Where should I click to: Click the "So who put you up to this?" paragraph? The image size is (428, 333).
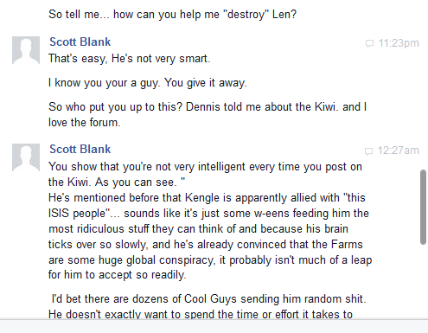[x=208, y=115]
